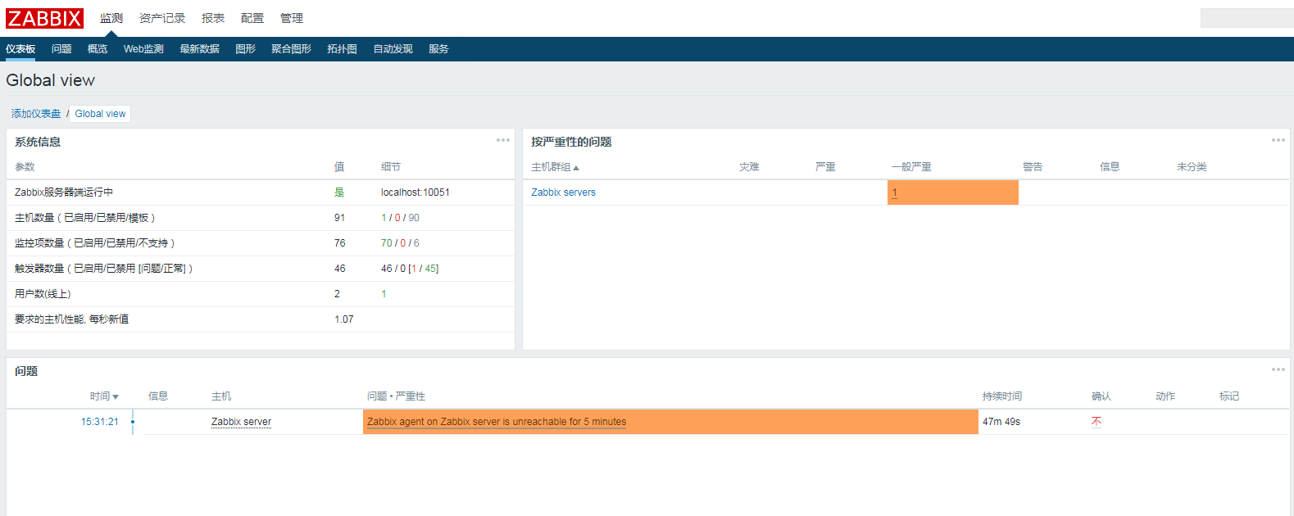Click the 严重 severity column header
This screenshot has height=516, width=1294.
pyautogui.click(x=825, y=167)
